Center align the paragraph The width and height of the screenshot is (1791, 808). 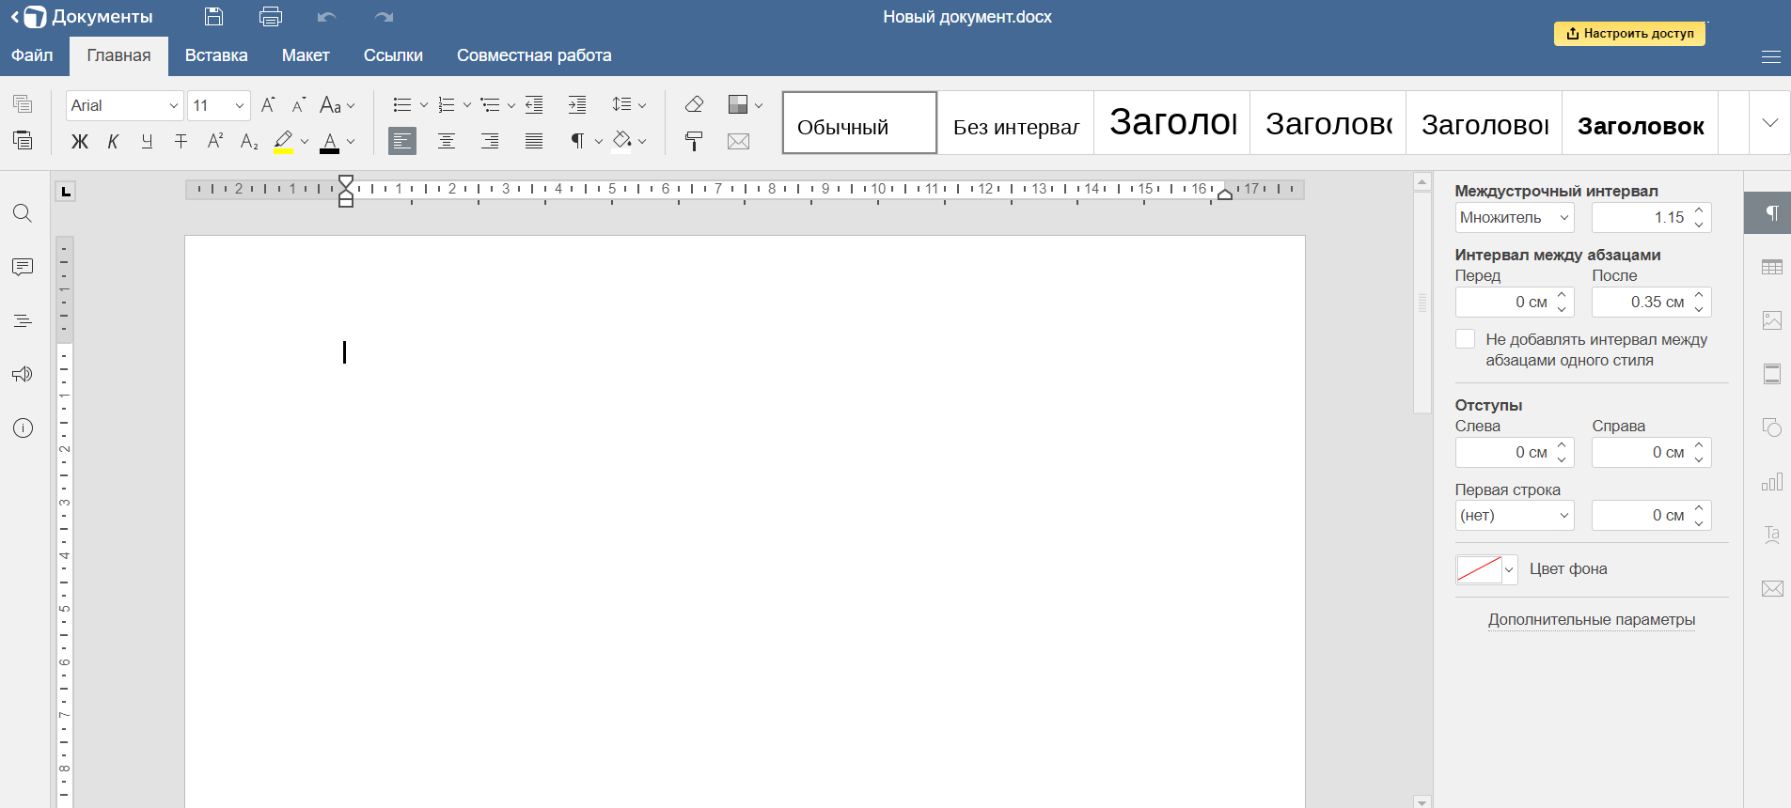tap(446, 141)
